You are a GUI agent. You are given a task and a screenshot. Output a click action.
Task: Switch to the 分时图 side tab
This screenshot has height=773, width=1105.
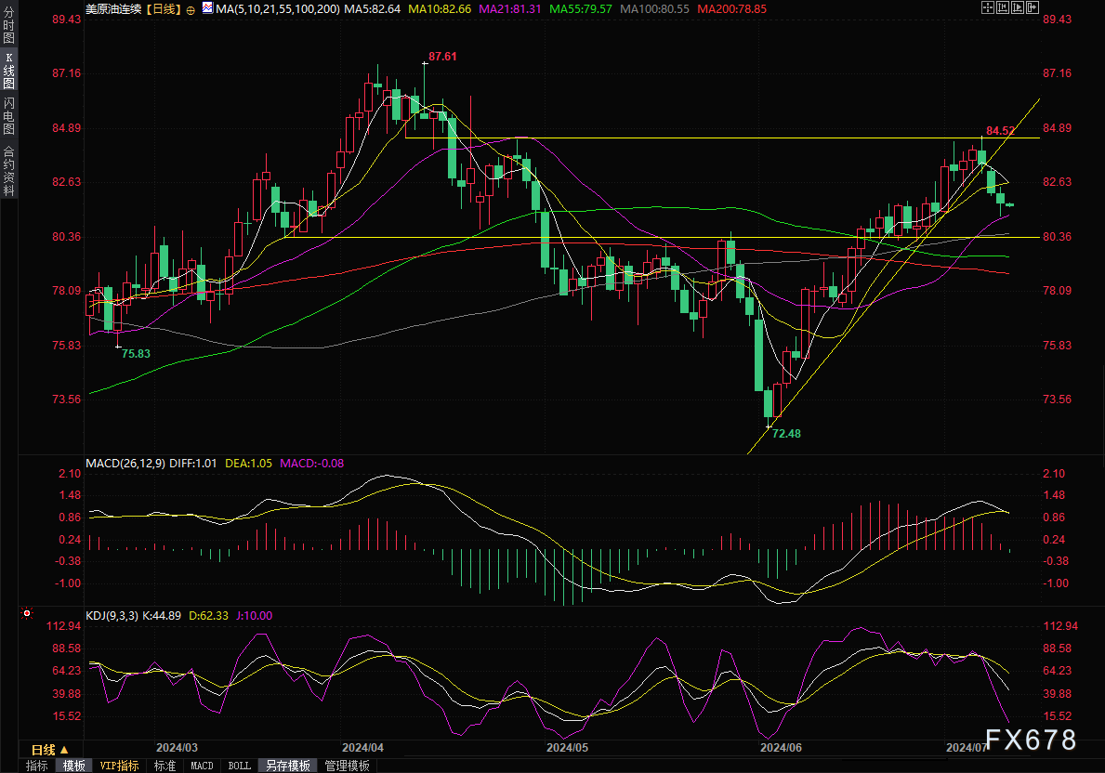click(8, 32)
